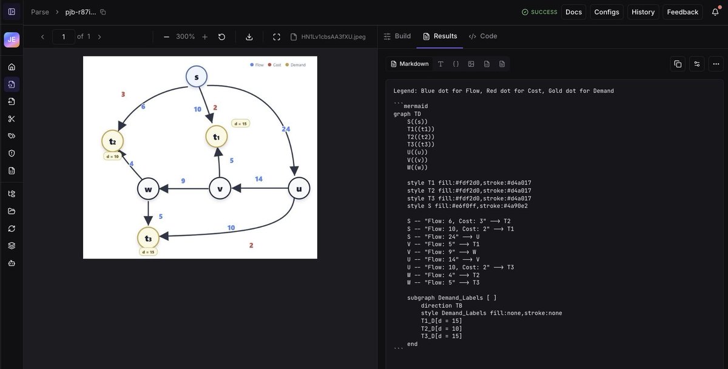Click the page number input field
Screen dimensions: 728x369
(x=64, y=36)
